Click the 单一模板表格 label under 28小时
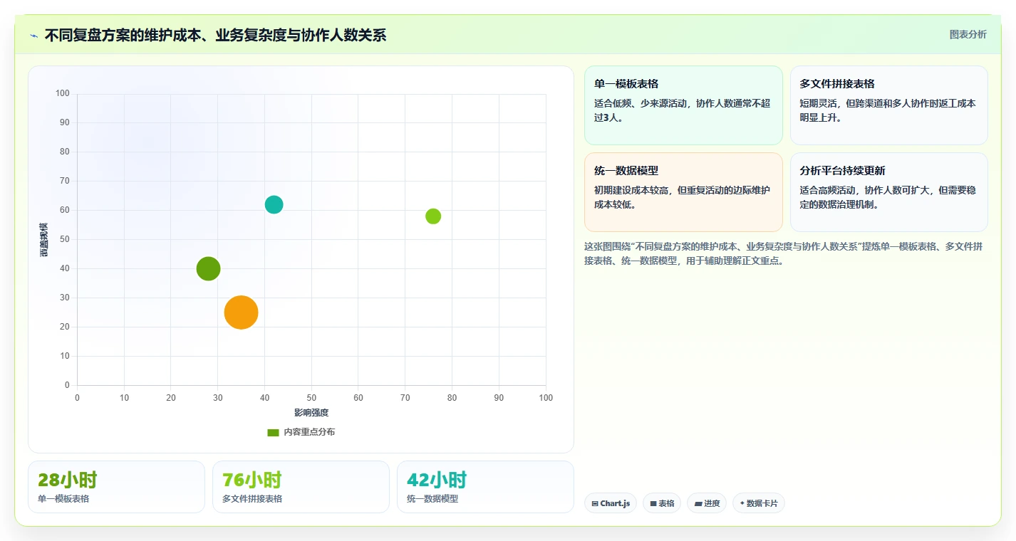The height and width of the screenshot is (541, 1016). [x=63, y=499]
